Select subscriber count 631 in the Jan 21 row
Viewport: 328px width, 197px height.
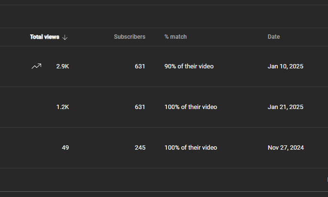coord(140,107)
